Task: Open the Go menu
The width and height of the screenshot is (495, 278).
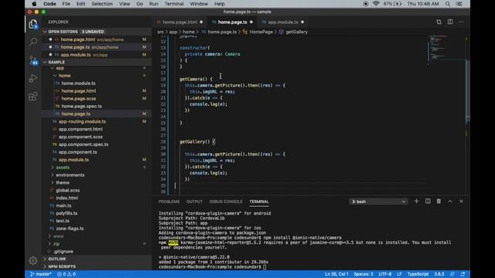Action: [139, 4]
